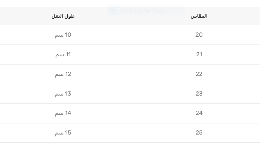
Task: Click the المقاس column header
Action: pyautogui.click(x=199, y=16)
